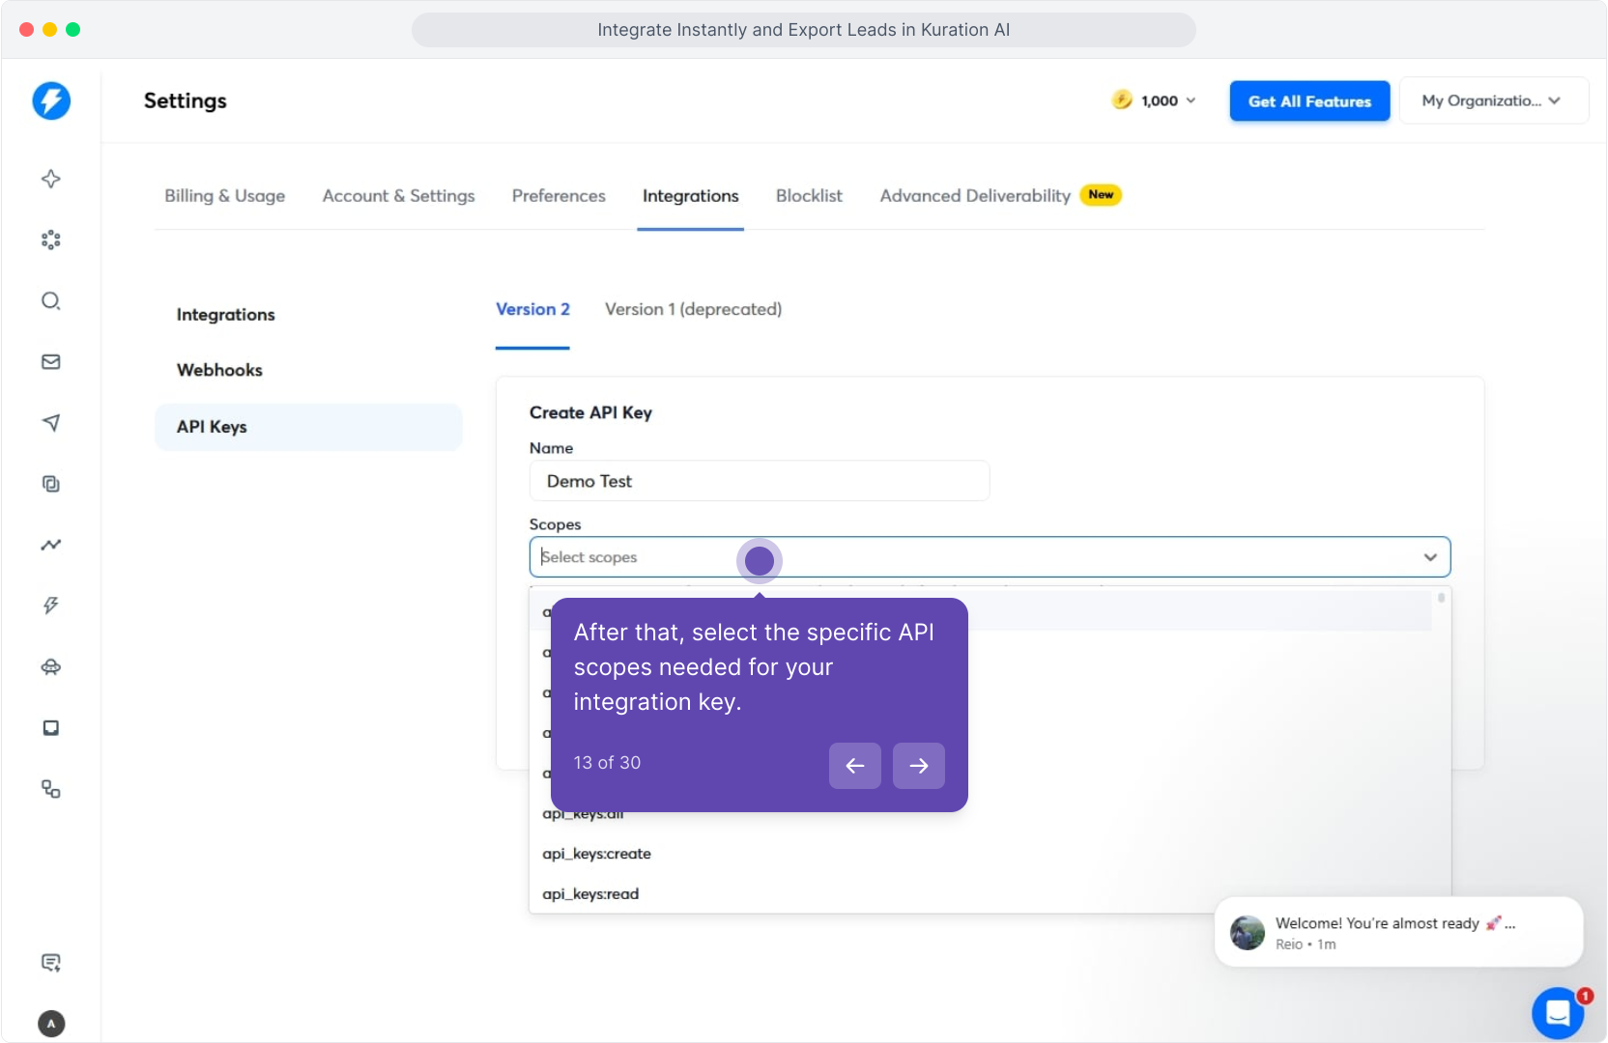Image resolution: width=1608 pixels, height=1043 pixels.
Task: Switch to Billing & Usage tab
Action: tap(225, 196)
